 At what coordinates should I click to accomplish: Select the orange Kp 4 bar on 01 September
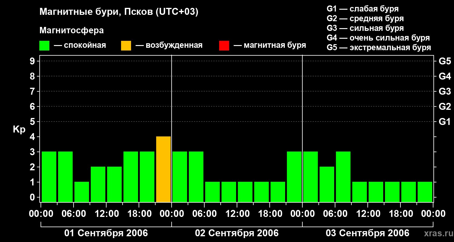click(163, 169)
